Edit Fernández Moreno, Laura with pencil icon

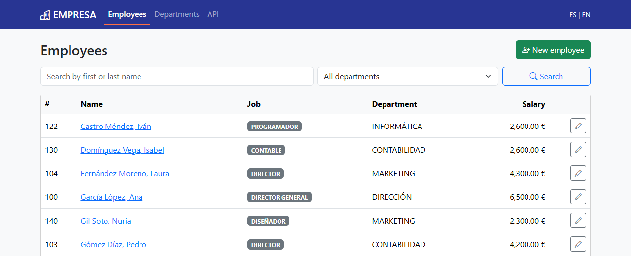coord(578,173)
